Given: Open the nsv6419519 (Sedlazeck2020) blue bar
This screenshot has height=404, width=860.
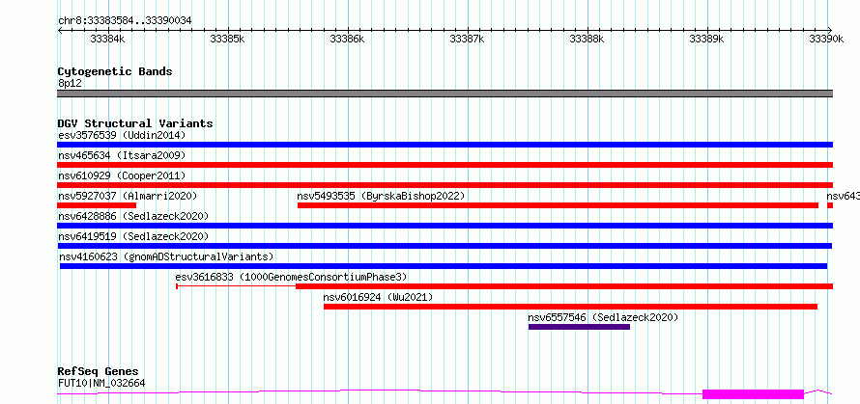Looking at the screenshot, I should pos(444,246).
